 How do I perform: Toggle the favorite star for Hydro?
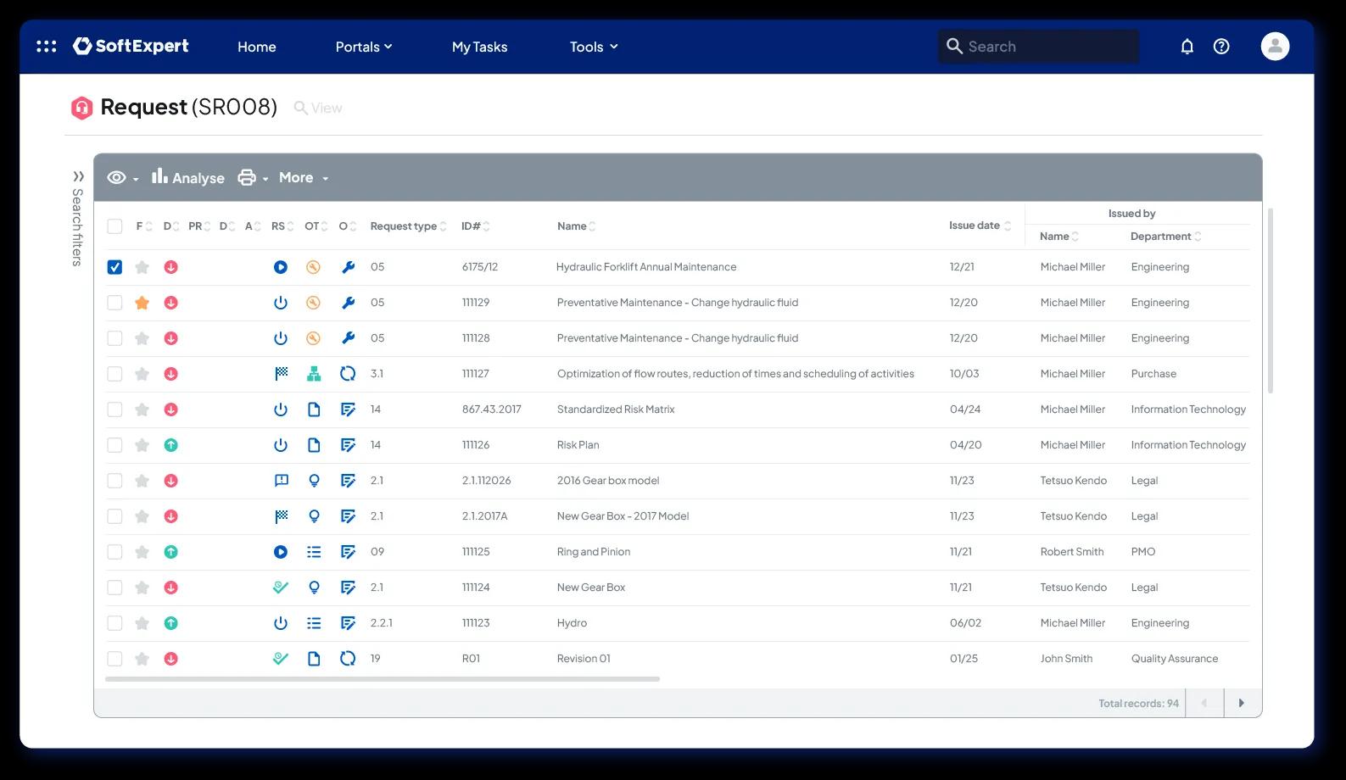coord(142,623)
